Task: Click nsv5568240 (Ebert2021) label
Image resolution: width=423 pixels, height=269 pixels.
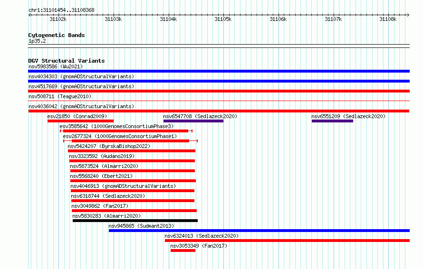Action: click(101, 176)
